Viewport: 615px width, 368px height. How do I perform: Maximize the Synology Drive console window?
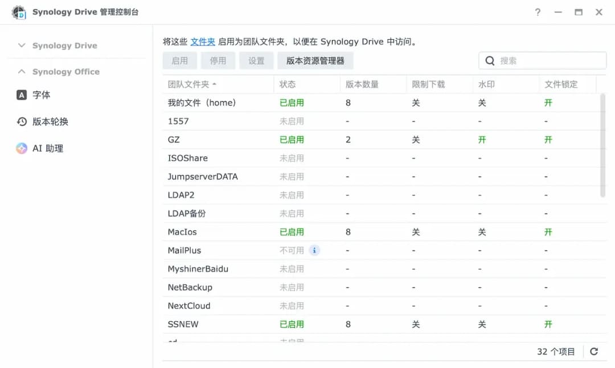point(579,12)
